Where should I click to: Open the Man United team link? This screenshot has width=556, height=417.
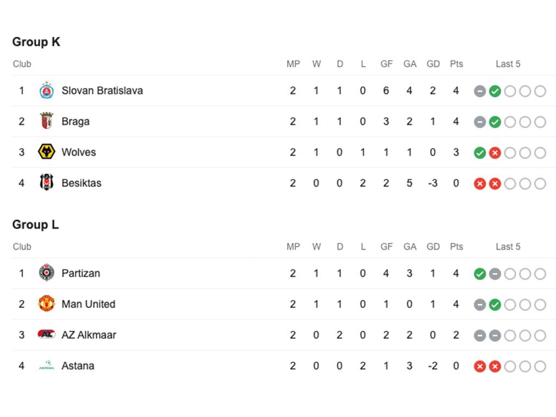(89, 304)
